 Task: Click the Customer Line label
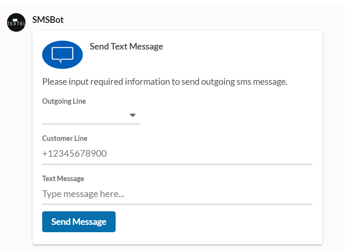[65, 138]
